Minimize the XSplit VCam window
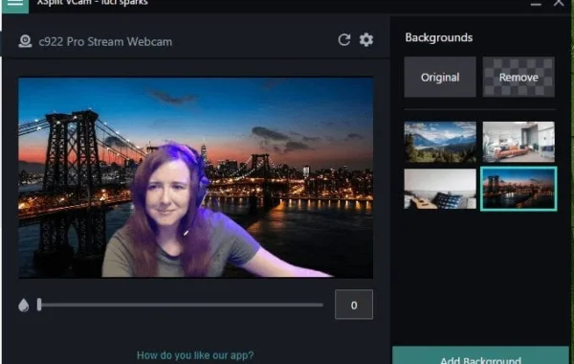The width and height of the screenshot is (574, 364). click(536, 4)
